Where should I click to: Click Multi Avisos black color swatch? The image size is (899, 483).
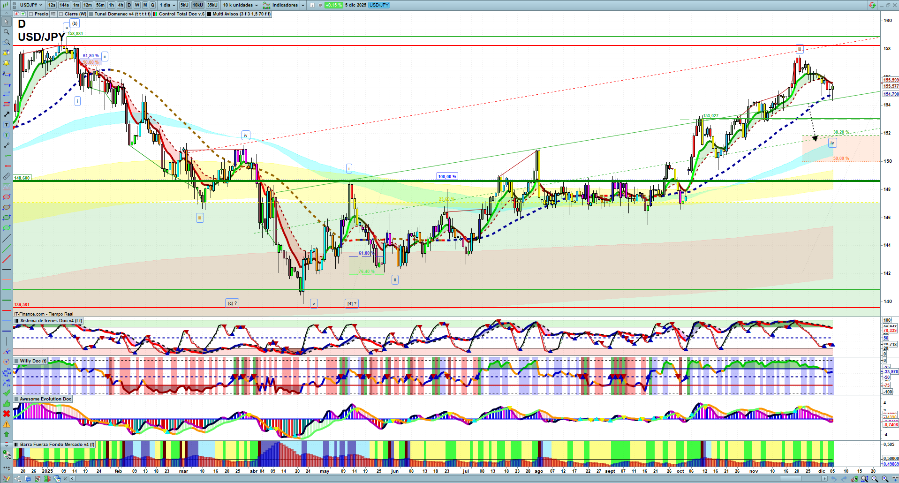coord(209,14)
